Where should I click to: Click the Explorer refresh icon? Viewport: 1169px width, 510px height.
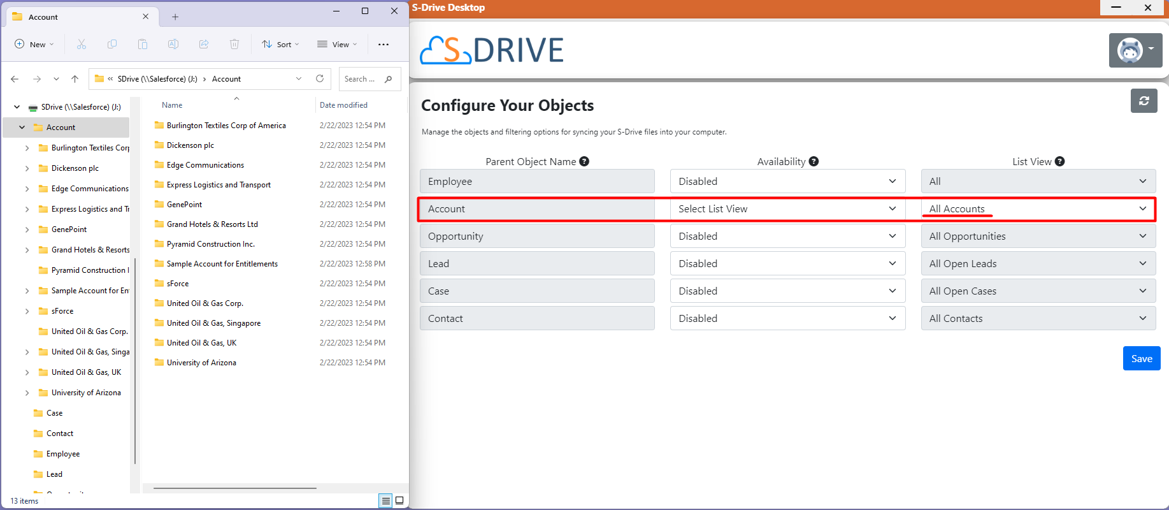click(x=320, y=79)
